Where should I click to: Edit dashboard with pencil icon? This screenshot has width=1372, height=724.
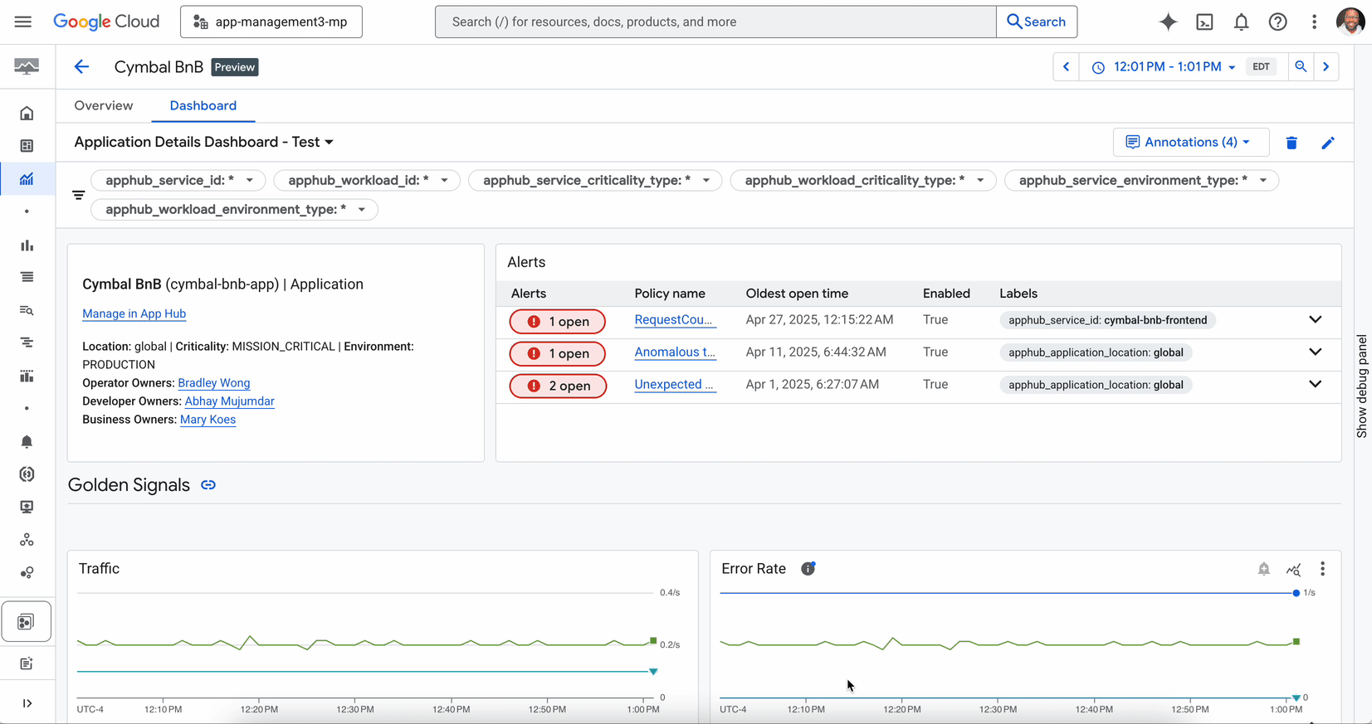tap(1328, 143)
